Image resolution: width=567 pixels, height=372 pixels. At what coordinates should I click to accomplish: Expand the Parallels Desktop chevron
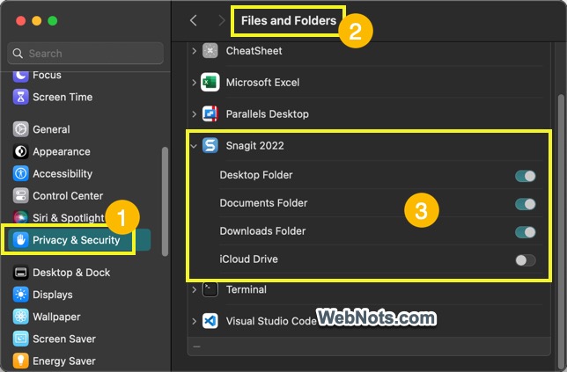pos(195,114)
